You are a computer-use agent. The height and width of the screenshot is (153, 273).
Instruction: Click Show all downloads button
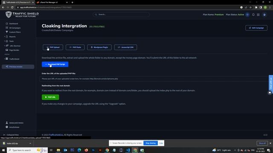point(262,143)
